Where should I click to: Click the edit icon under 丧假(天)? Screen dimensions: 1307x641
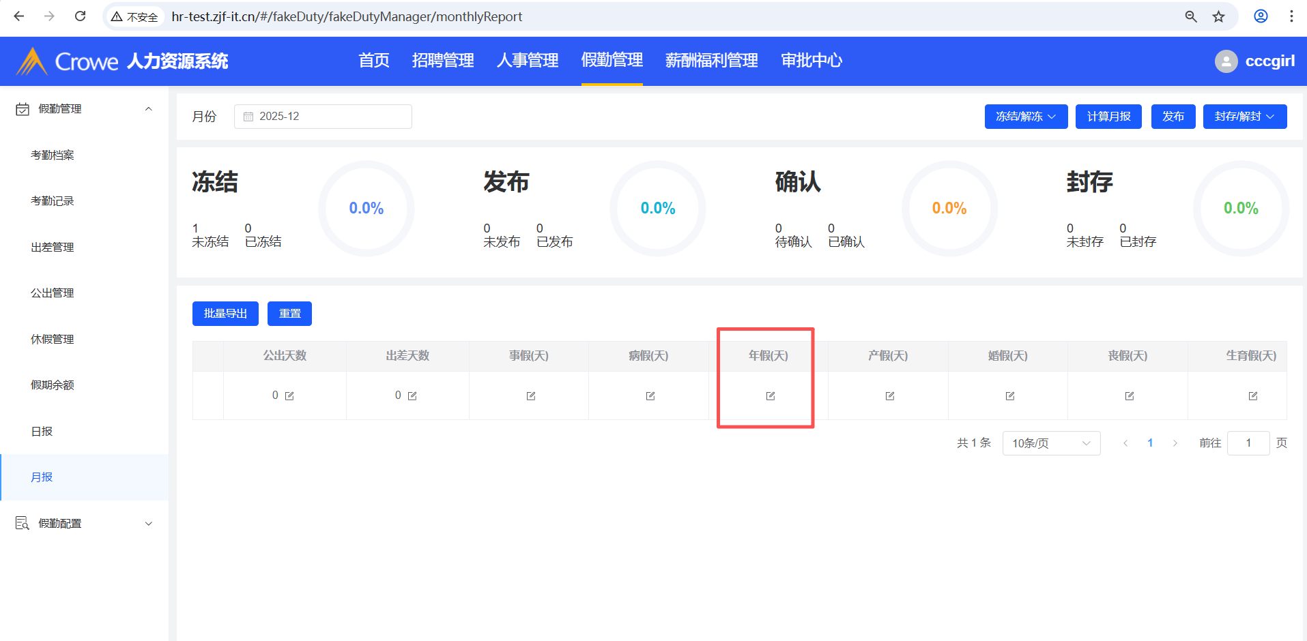click(1130, 396)
